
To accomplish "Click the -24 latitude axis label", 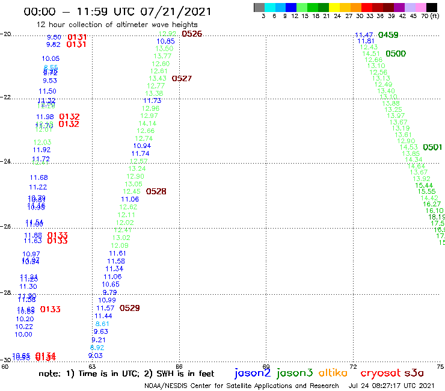I will [5, 161].
